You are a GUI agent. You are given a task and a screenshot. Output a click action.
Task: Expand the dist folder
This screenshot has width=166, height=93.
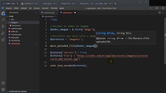[x=10, y=20]
